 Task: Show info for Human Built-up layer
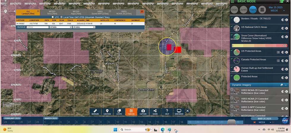point(287,69)
